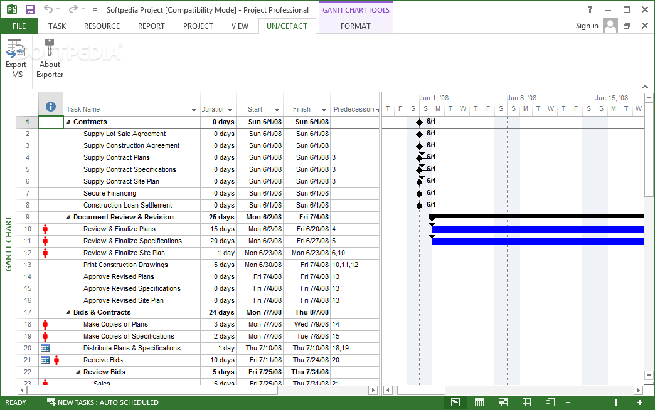655x410 pixels.
Task: Open the Finish column filter dropdown
Action: [x=324, y=110]
